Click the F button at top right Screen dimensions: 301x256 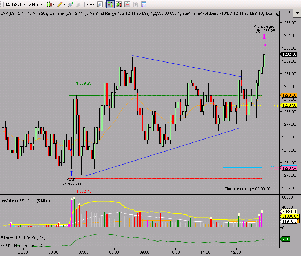[290, 12]
